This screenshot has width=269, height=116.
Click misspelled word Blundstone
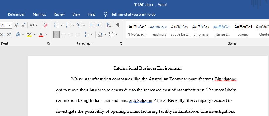[225, 79]
